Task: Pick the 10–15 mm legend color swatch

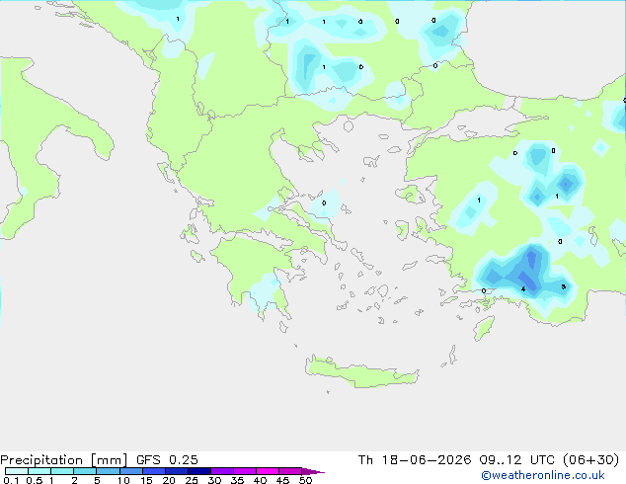Action: coord(131,471)
